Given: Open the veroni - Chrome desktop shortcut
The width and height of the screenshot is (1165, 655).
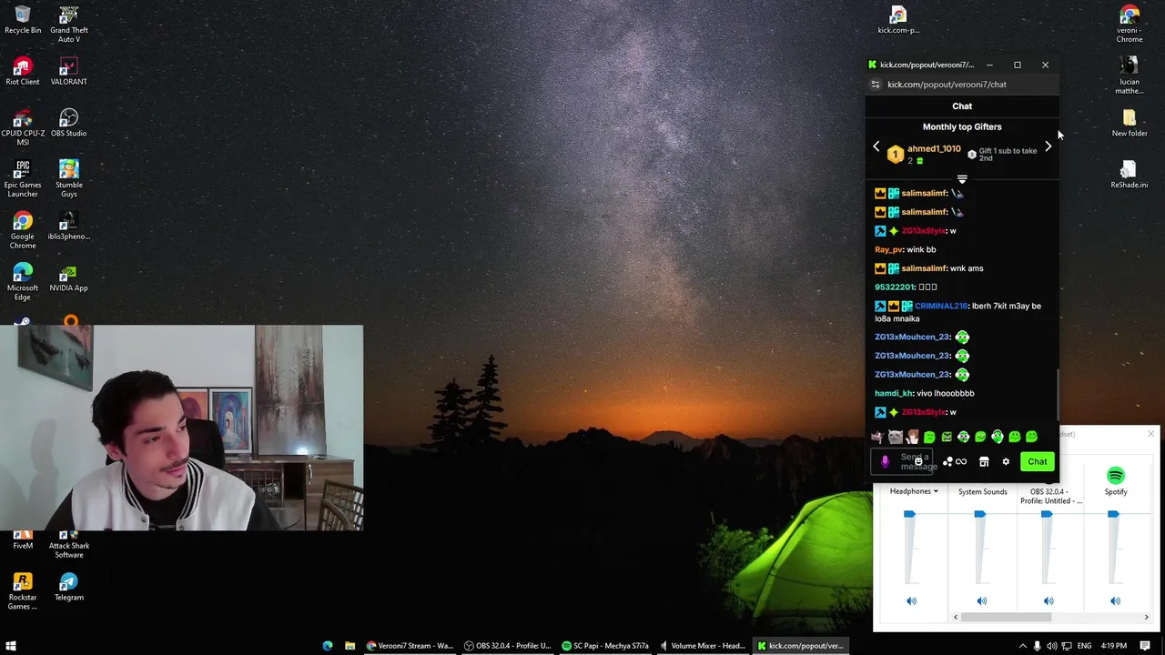Looking at the screenshot, I should tap(1130, 25).
